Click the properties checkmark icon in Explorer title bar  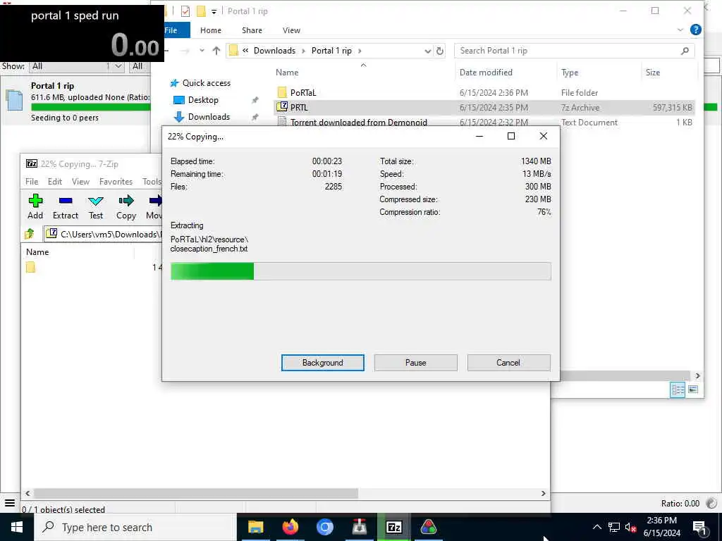[185, 11]
